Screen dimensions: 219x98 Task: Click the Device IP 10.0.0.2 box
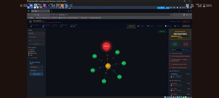[180, 50]
